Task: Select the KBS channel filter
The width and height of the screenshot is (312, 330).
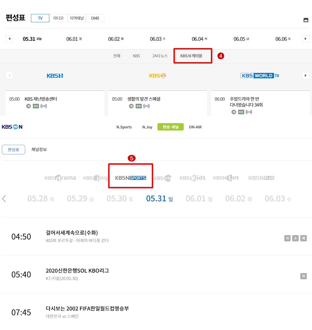Action: pyautogui.click(x=136, y=56)
